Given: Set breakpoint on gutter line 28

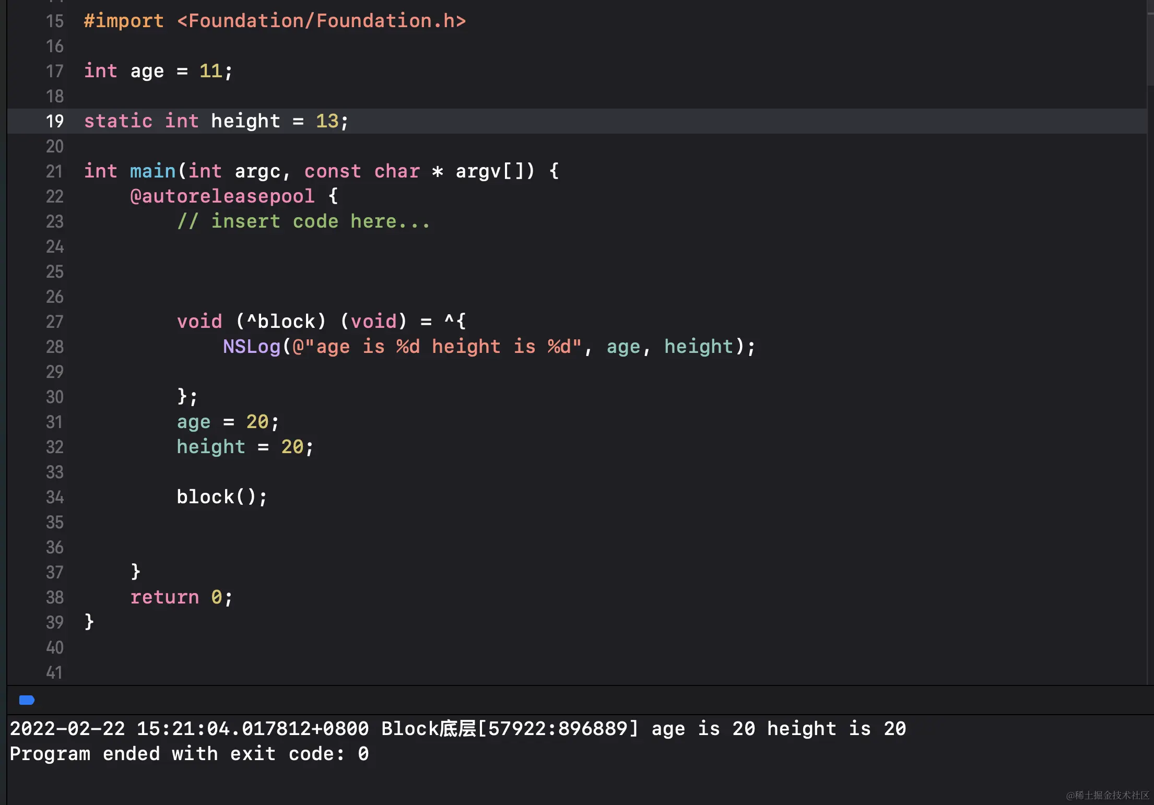Looking at the screenshot, I should click(54, 347).
